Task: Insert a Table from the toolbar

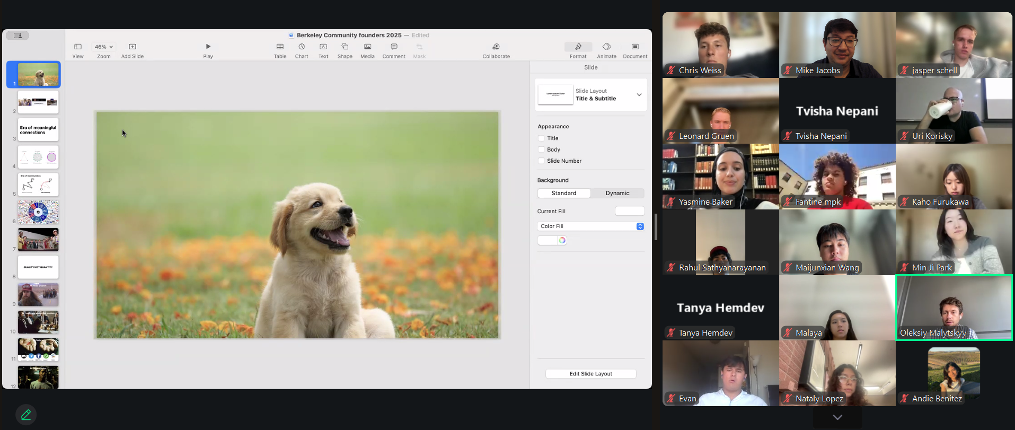Action: coord(280,47)
